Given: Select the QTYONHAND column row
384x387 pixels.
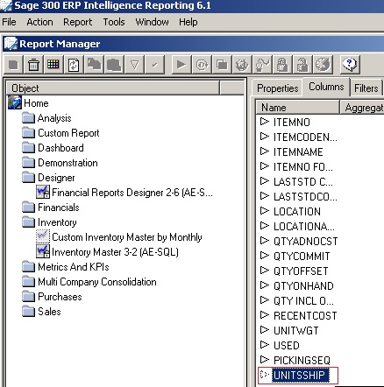Looking at the screenshot, I should 303,285.
